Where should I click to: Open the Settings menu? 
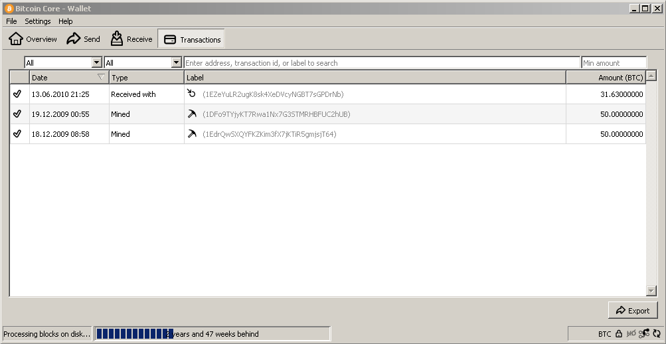click(x=37, y=21)
